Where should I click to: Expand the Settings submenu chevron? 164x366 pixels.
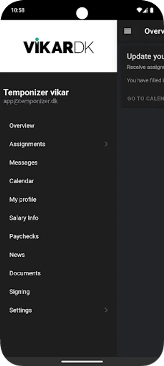point(106,310)
